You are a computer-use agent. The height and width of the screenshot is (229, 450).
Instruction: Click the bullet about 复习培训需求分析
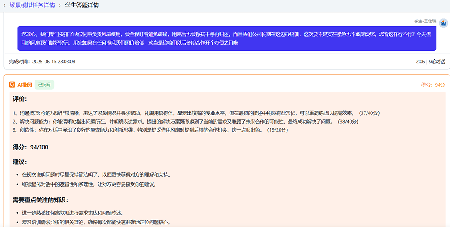96,222
